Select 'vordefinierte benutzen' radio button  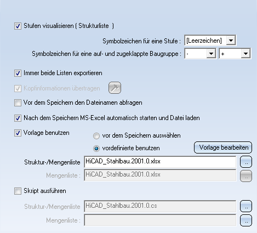click(96, 149)
